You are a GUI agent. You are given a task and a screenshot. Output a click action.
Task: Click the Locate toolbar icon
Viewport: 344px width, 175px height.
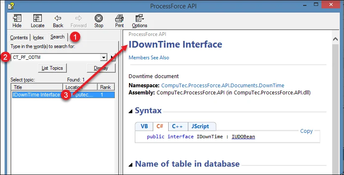(x=38, y=20)
